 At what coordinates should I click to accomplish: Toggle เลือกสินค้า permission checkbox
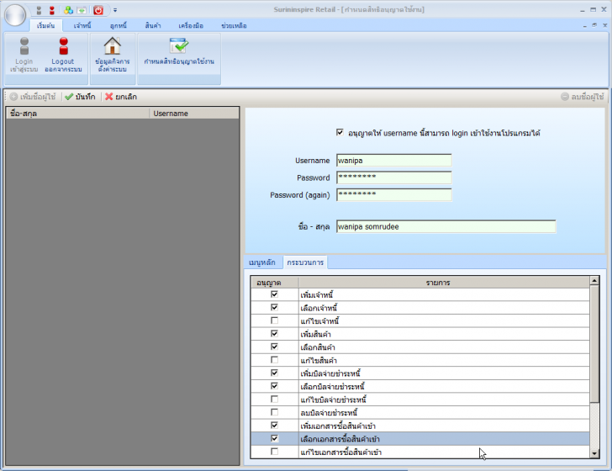coord(274,347)
